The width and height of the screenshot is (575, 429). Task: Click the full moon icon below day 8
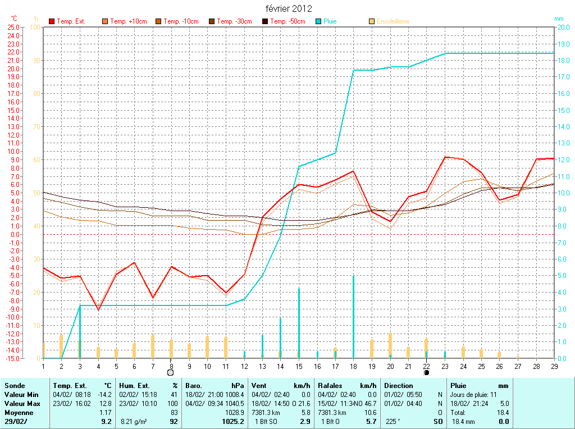pyautogui.click(x=171, y=372)
